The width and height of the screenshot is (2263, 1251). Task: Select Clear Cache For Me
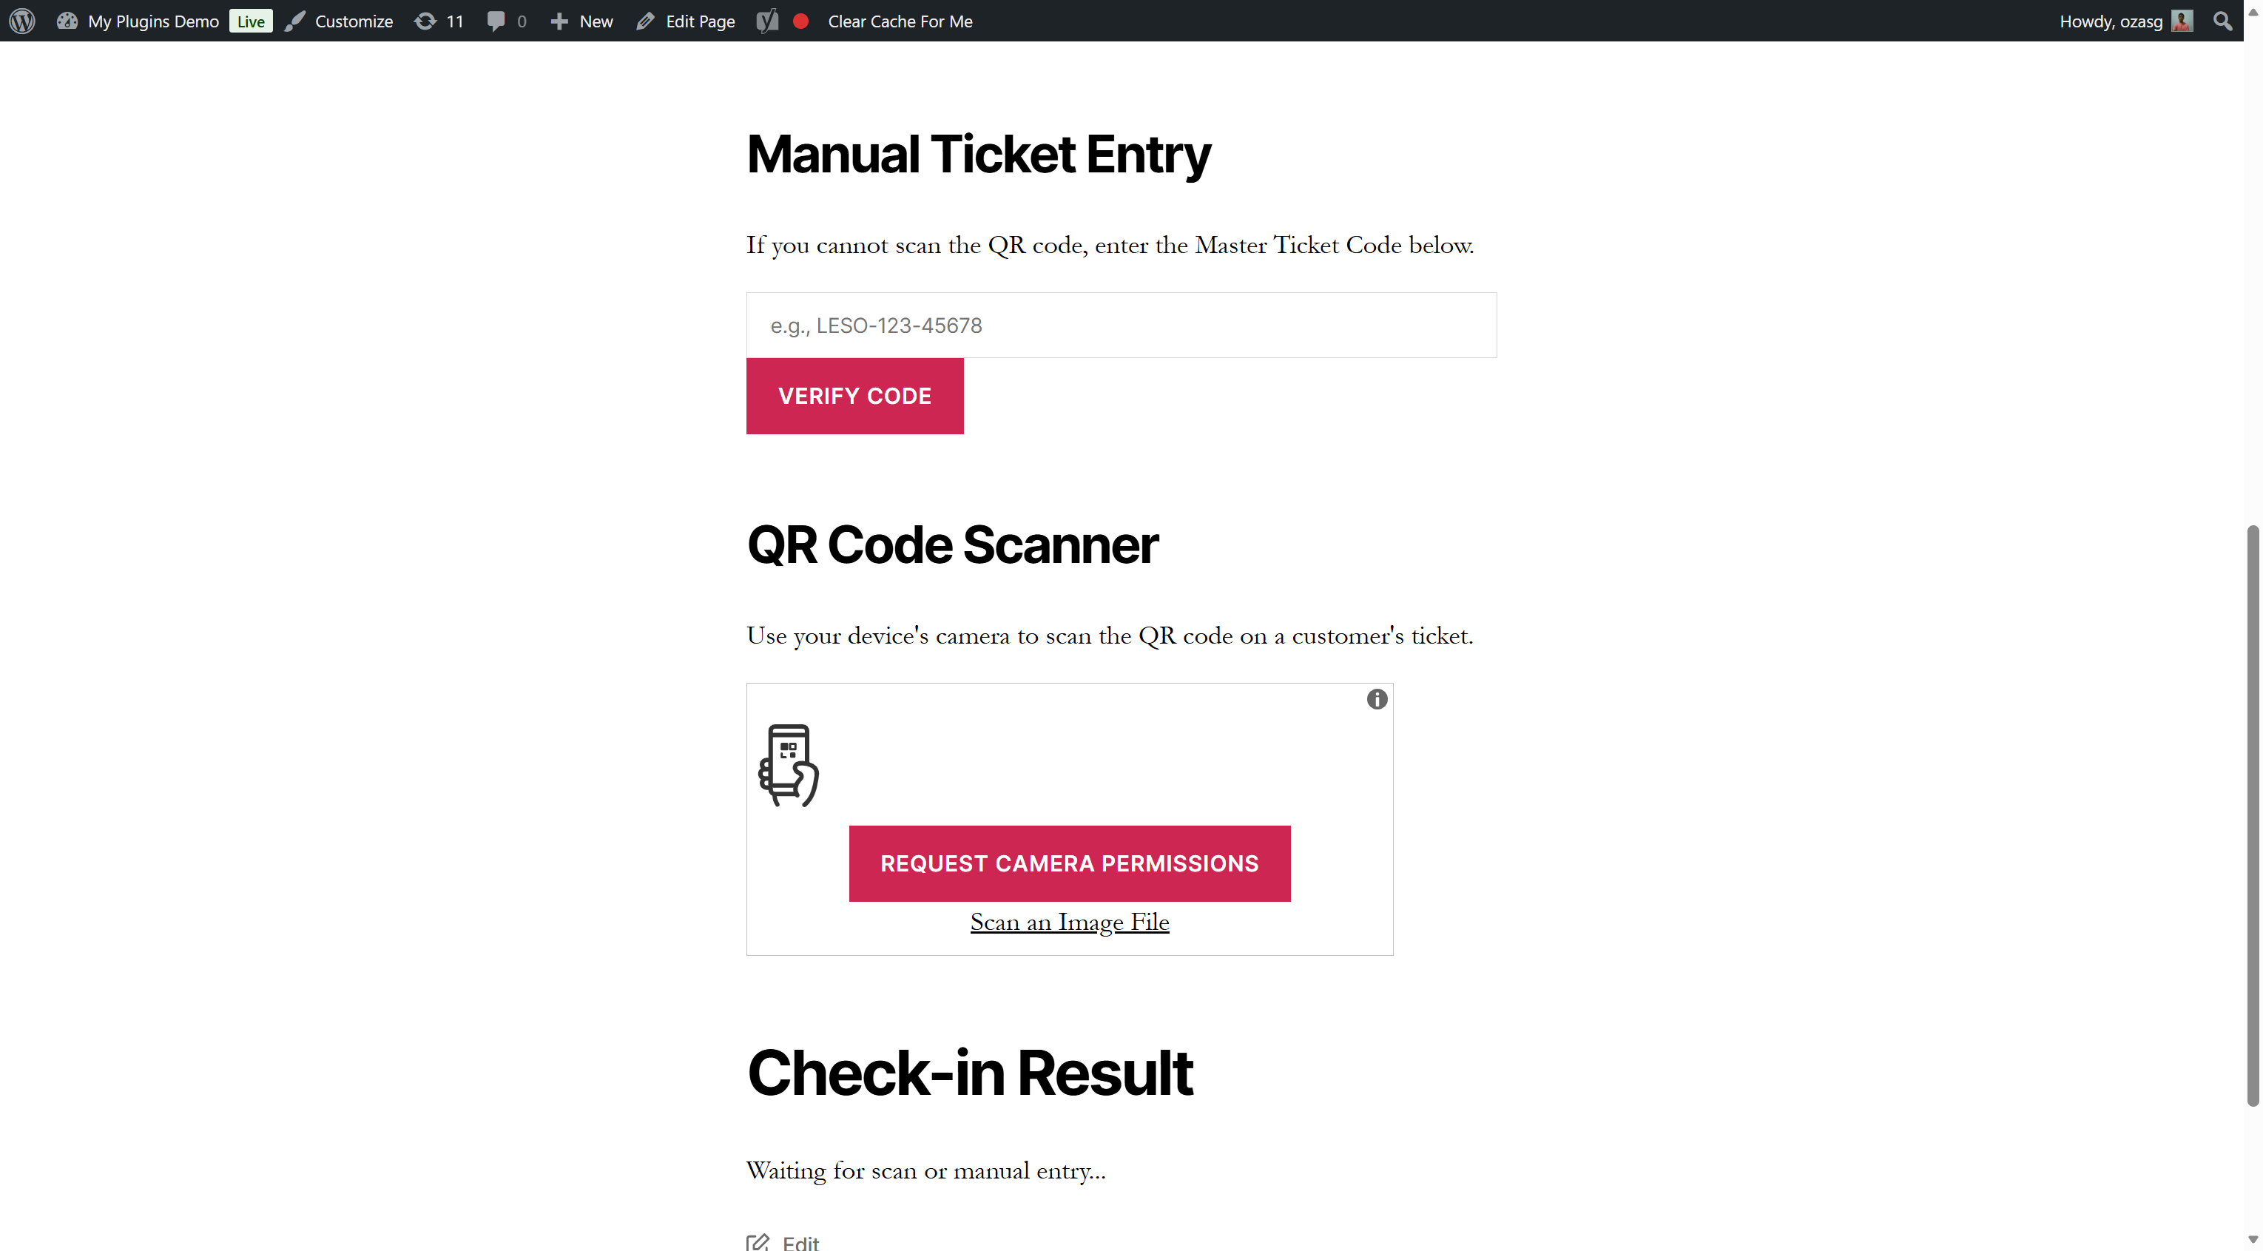click(x=900, y=20)
